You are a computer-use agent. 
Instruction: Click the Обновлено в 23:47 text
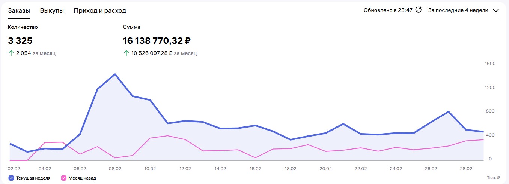tap(388, 10)
